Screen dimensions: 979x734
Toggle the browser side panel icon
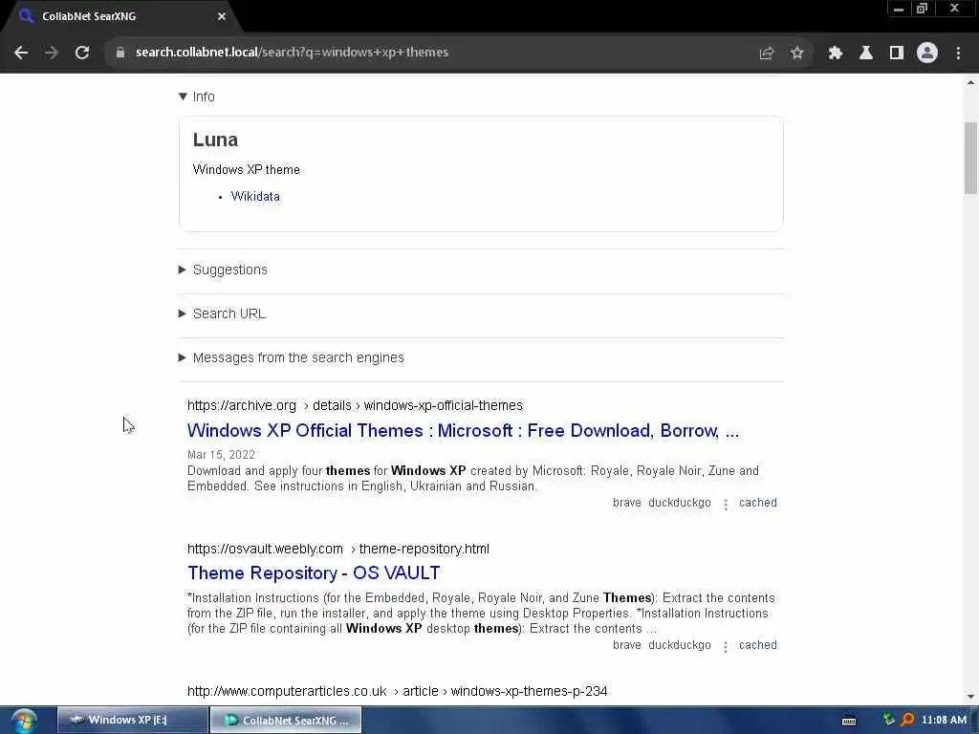pyautogui.click(x=897, y=54)
